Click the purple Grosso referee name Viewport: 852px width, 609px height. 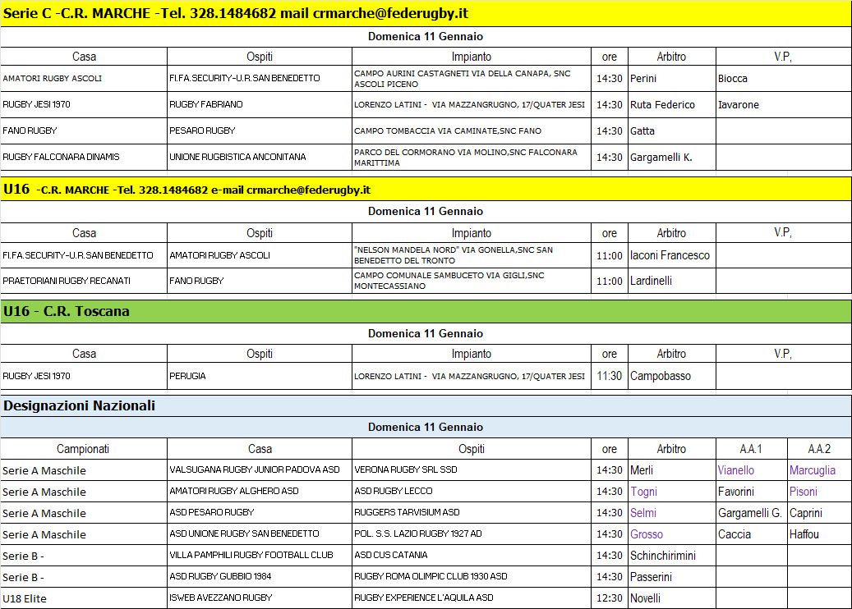pos(646,534)
